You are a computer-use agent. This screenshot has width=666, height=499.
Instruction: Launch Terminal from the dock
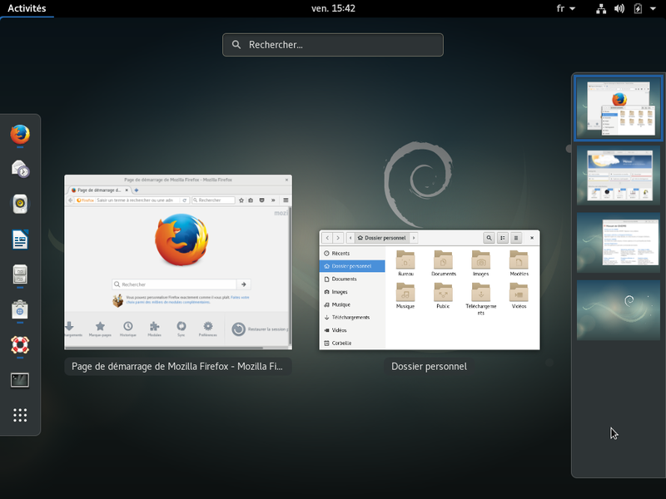pos(20,380)
